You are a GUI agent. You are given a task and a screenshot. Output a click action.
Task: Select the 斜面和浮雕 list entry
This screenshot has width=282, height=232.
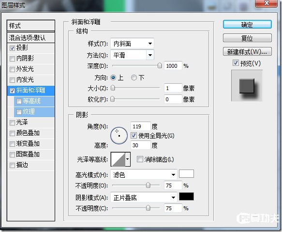pyautogui.click(x=31, y=91)
